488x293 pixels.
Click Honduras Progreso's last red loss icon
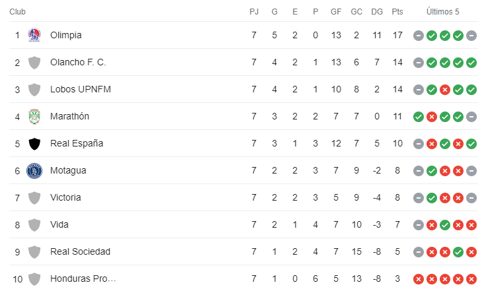coord(471,279)
